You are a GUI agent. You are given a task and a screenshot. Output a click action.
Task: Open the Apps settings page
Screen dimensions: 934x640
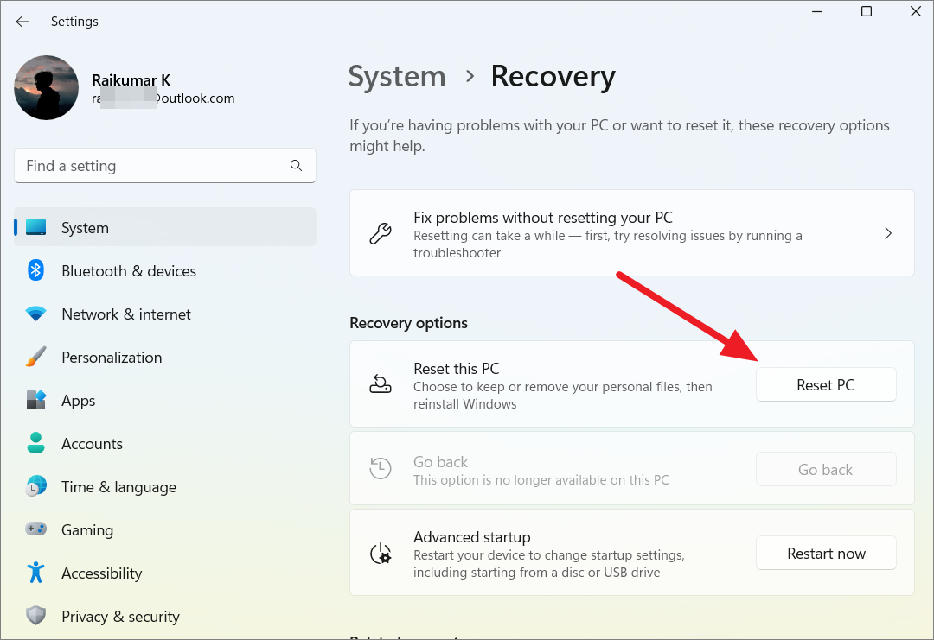click(165, 400)
